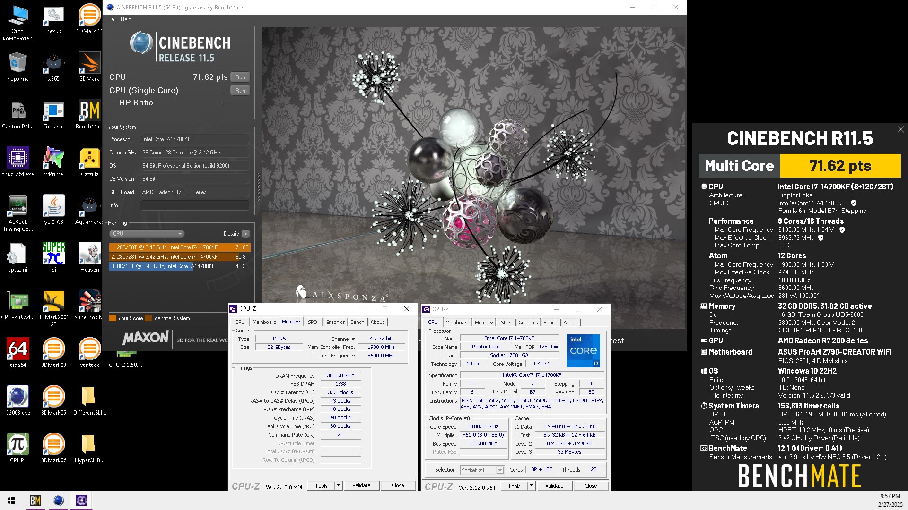The width and height of the screenshot is (908, 510).
Task: Click Validate in right CPU-Z window
Action: click(x=554, y=486)
